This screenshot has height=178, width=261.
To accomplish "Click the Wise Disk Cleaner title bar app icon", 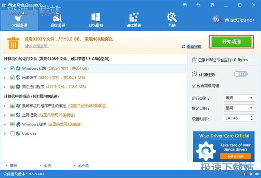I will point(4,5).
